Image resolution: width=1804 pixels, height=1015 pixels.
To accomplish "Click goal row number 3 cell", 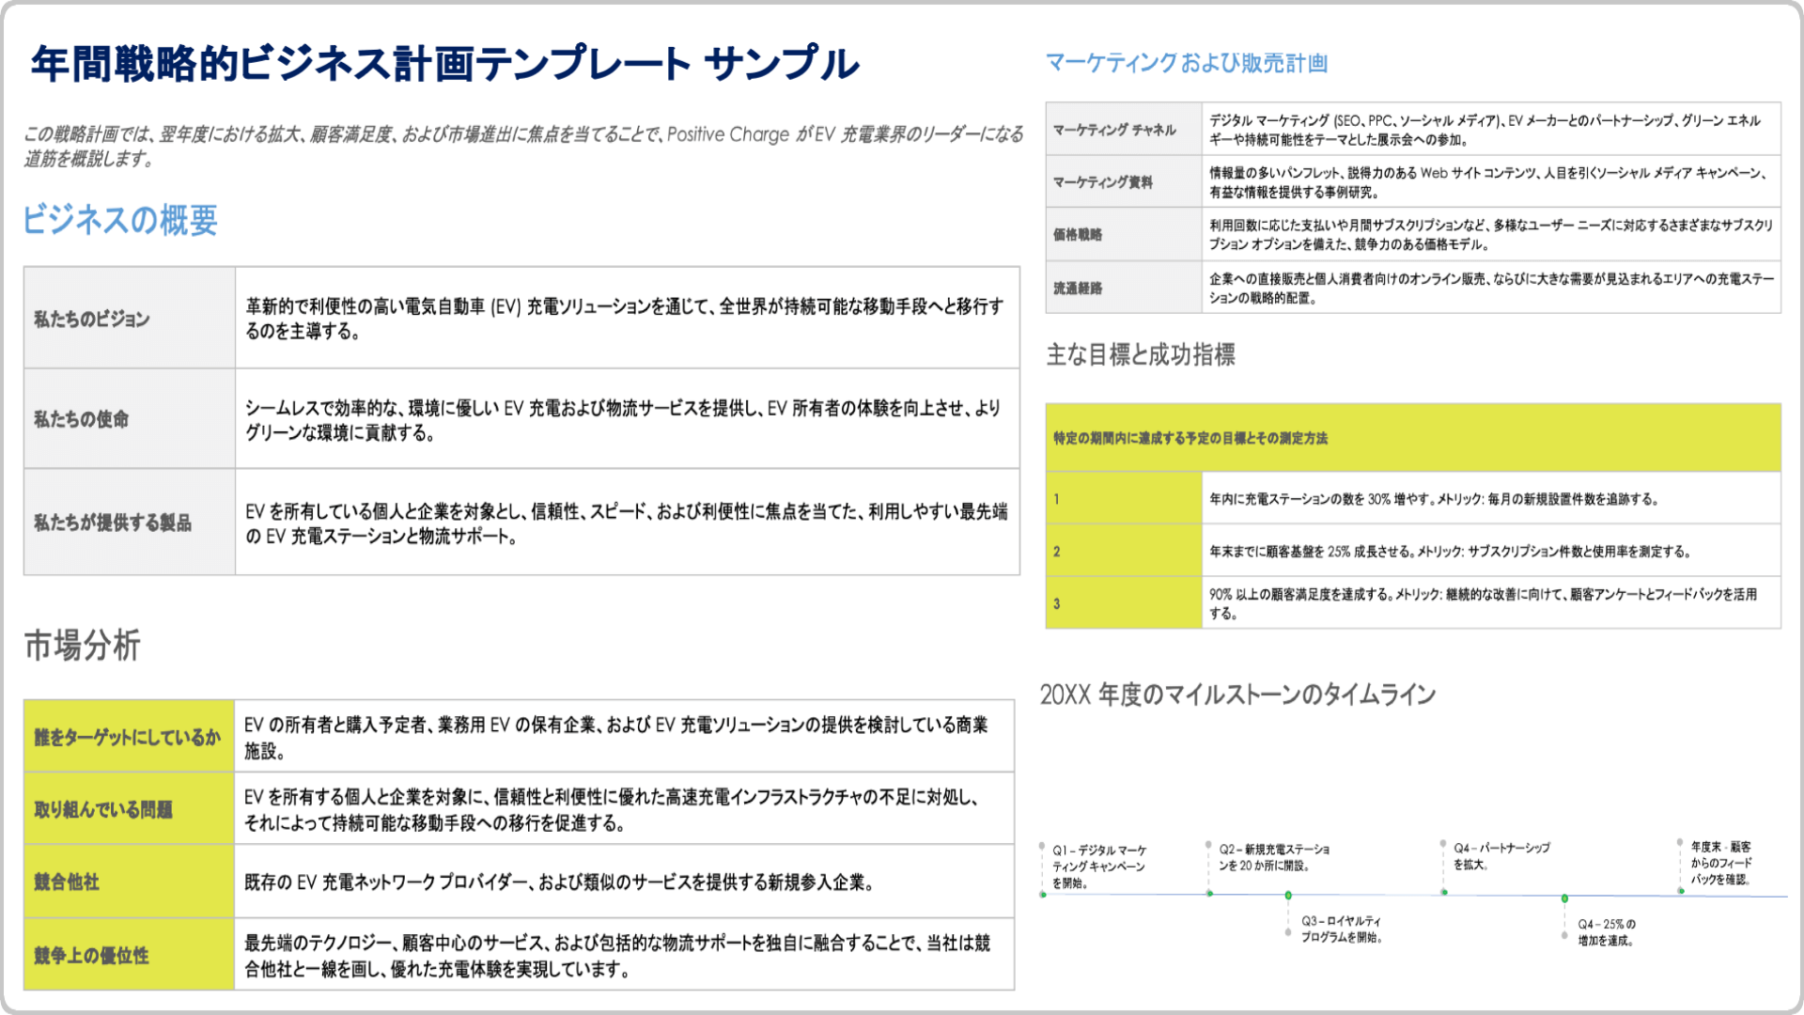I will [1124, 603].
